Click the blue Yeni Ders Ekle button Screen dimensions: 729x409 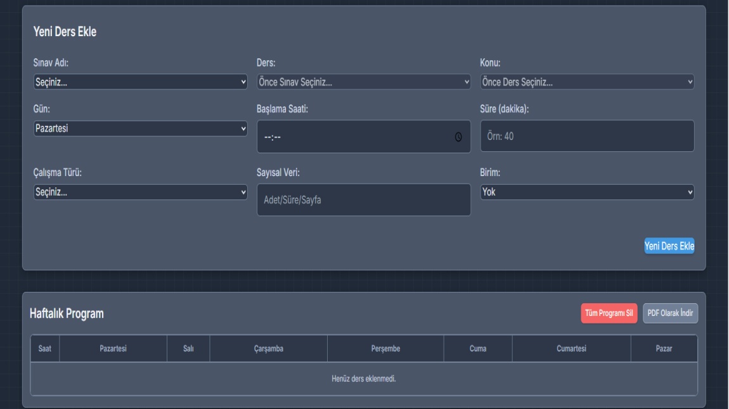[669, 246]
